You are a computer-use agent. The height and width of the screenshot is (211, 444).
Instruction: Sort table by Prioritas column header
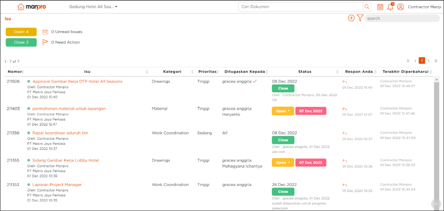pyautogui.click(x=207, y=72)
